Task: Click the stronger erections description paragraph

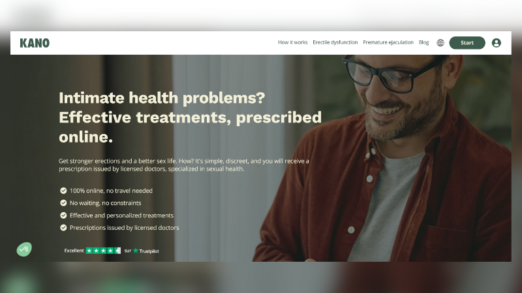Action: coord(184,165)
